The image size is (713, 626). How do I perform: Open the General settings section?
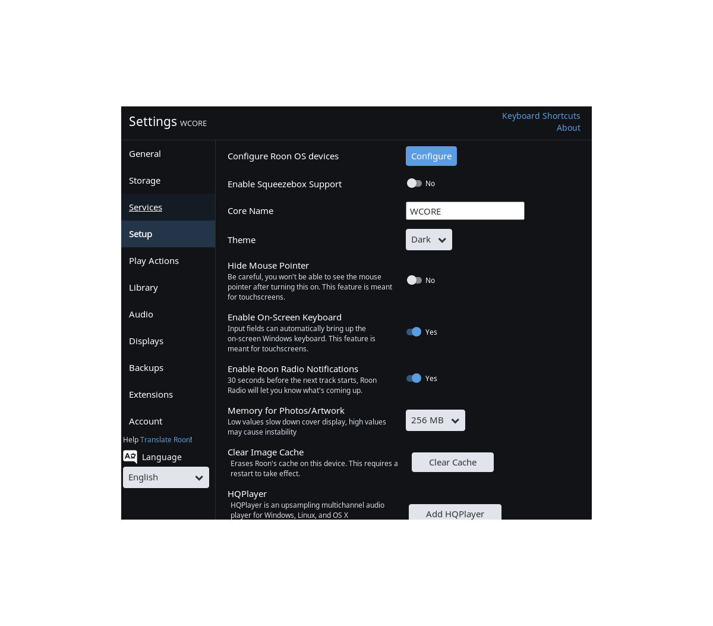(168, 153)
